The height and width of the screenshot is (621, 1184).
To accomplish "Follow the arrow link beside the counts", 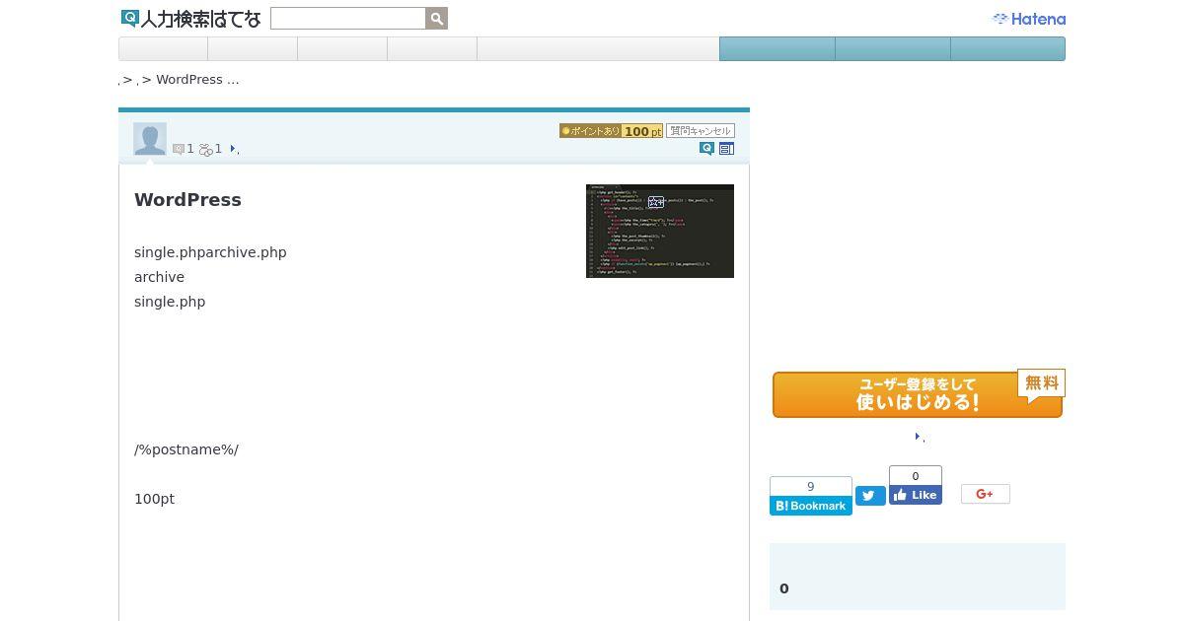I will (234, 150).
